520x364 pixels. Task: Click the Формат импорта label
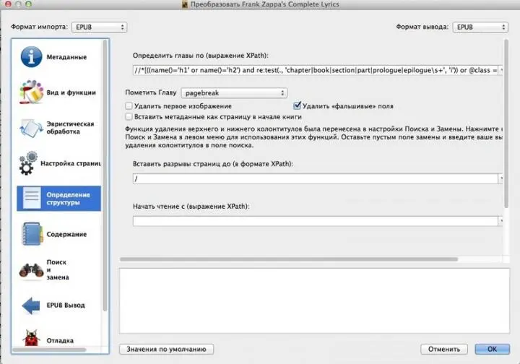pos(39,27)
